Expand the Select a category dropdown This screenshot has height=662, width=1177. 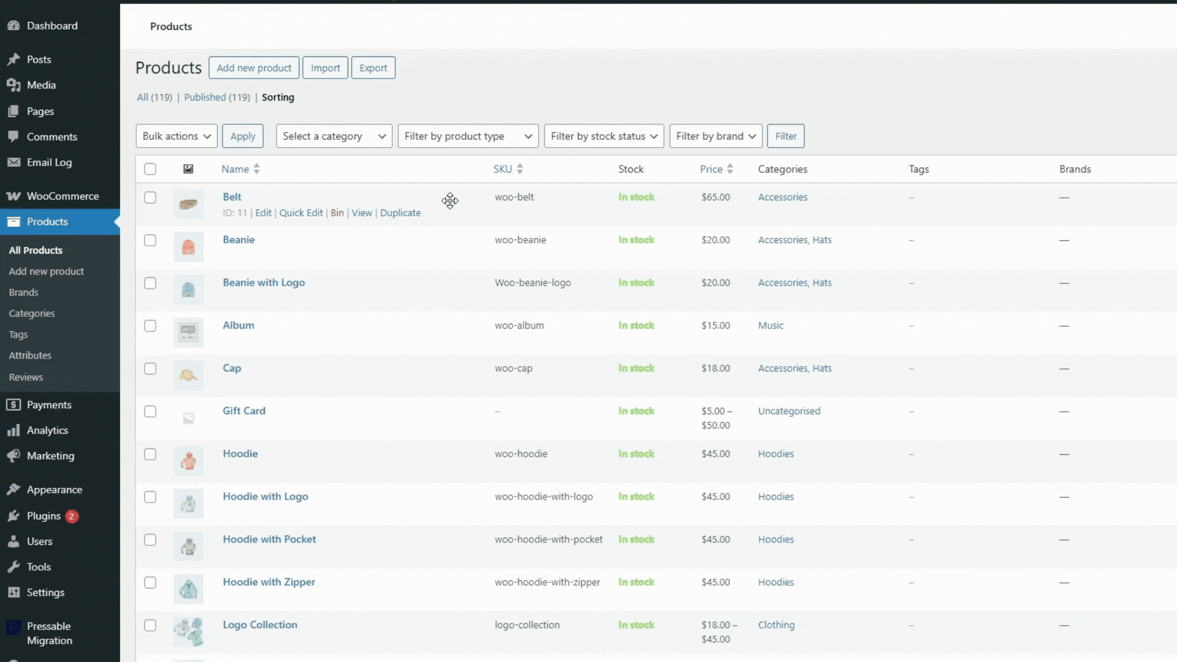pyautogui.click(x=334, y=136)
